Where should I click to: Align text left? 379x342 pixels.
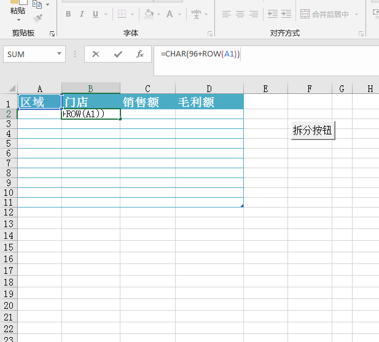(x=227, y=14)
